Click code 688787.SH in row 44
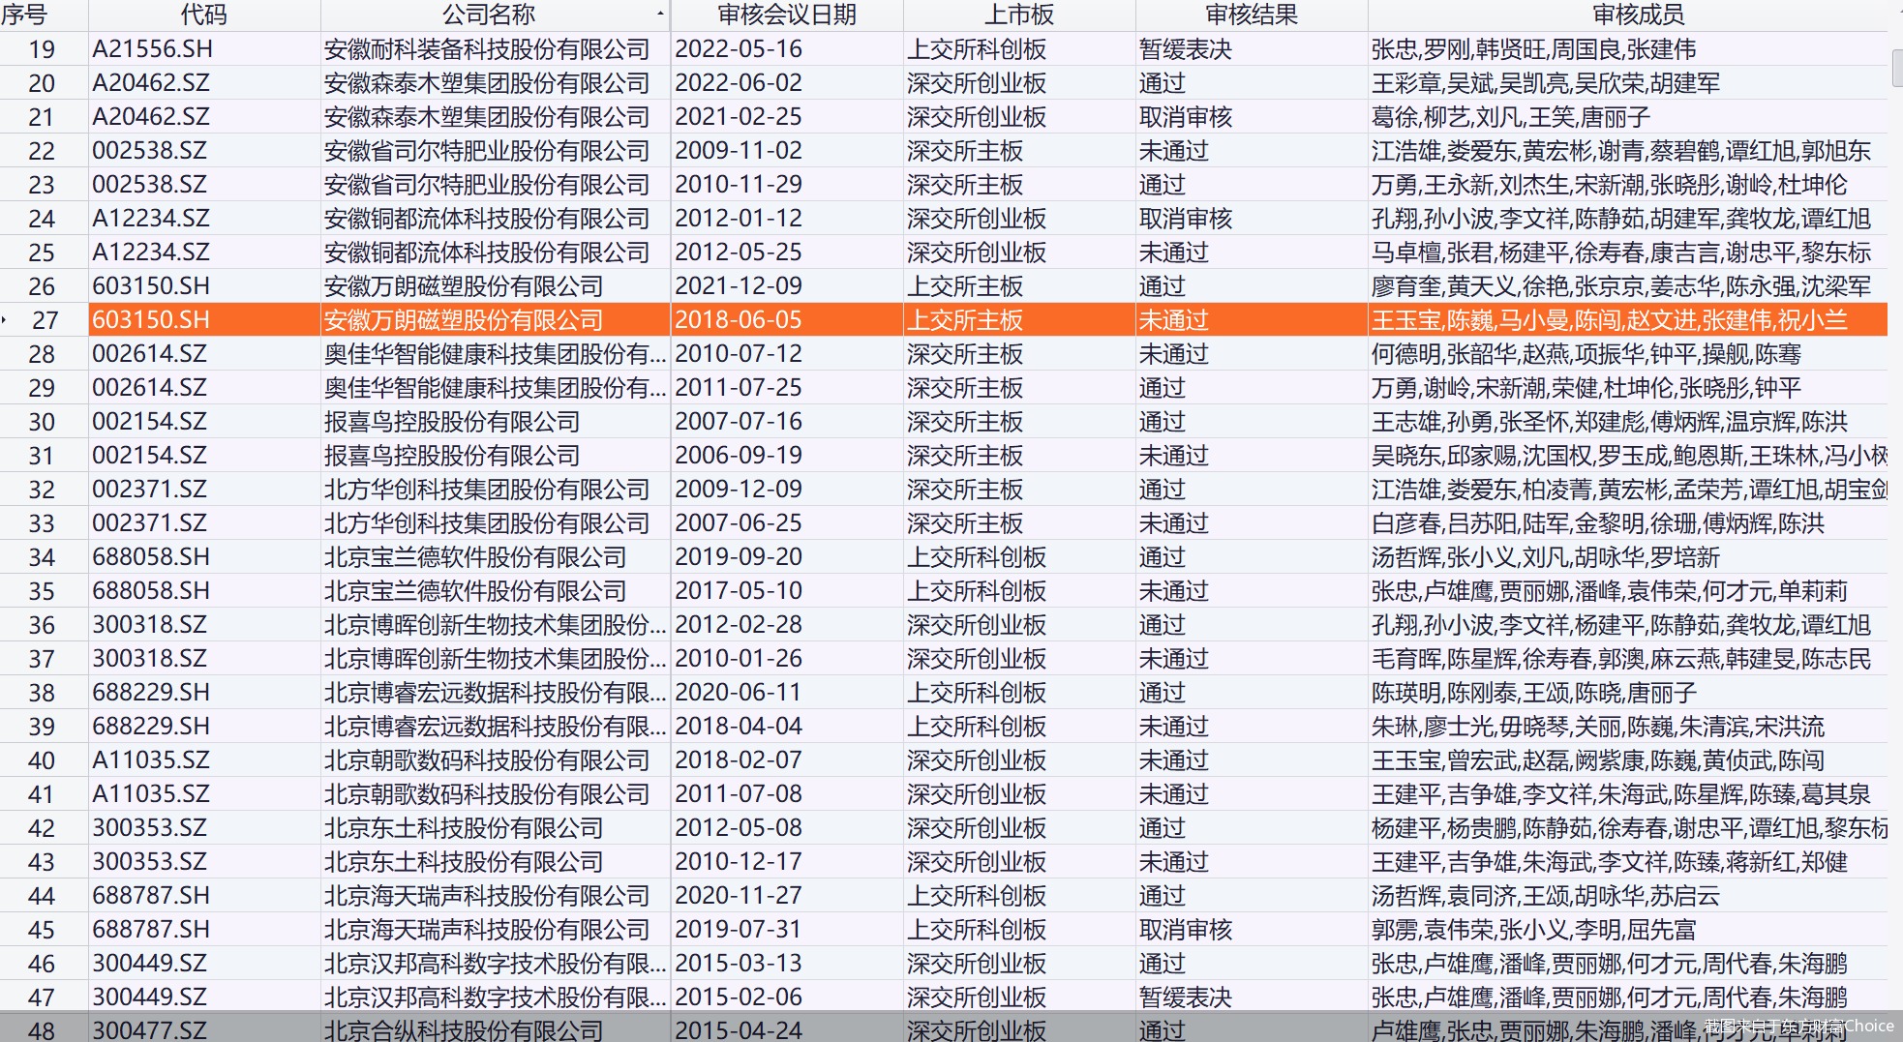The image size is (1903, 1042). click(151, 896)
